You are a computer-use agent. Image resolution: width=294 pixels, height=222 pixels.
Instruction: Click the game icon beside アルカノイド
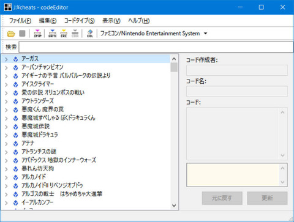(15, 177)
